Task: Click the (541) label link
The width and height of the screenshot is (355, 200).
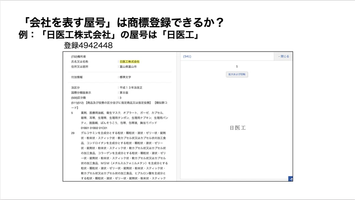Action: click(187, 56)
